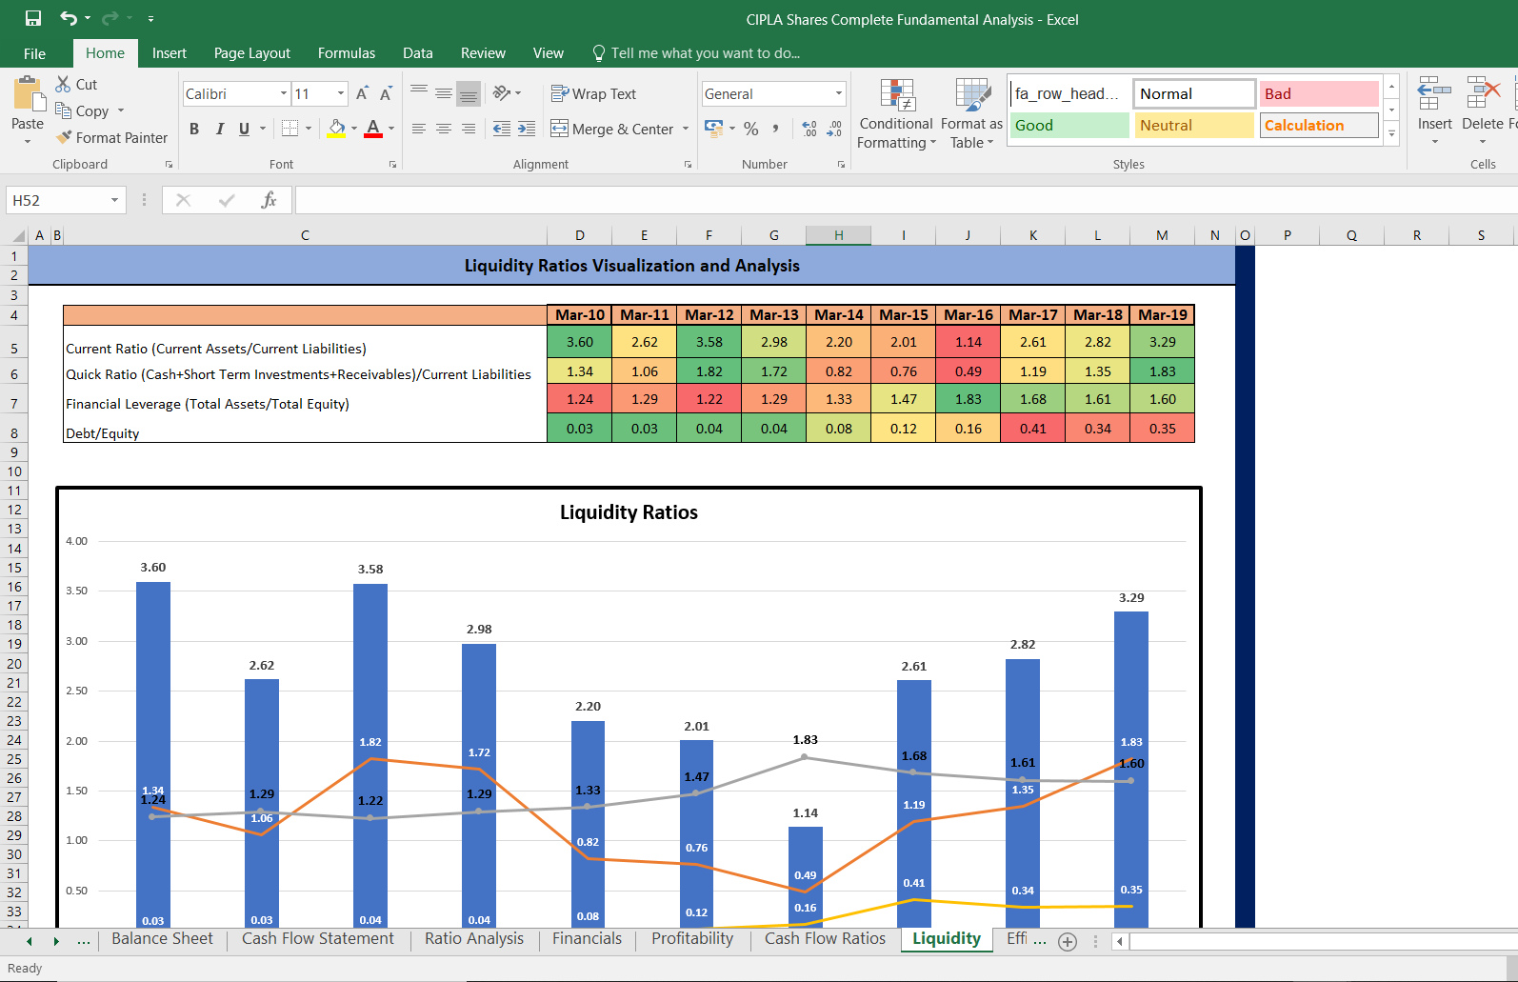The height and width of the screenshot is (982, 1518).
Task: Open the File menu
Action: point(34,53)
